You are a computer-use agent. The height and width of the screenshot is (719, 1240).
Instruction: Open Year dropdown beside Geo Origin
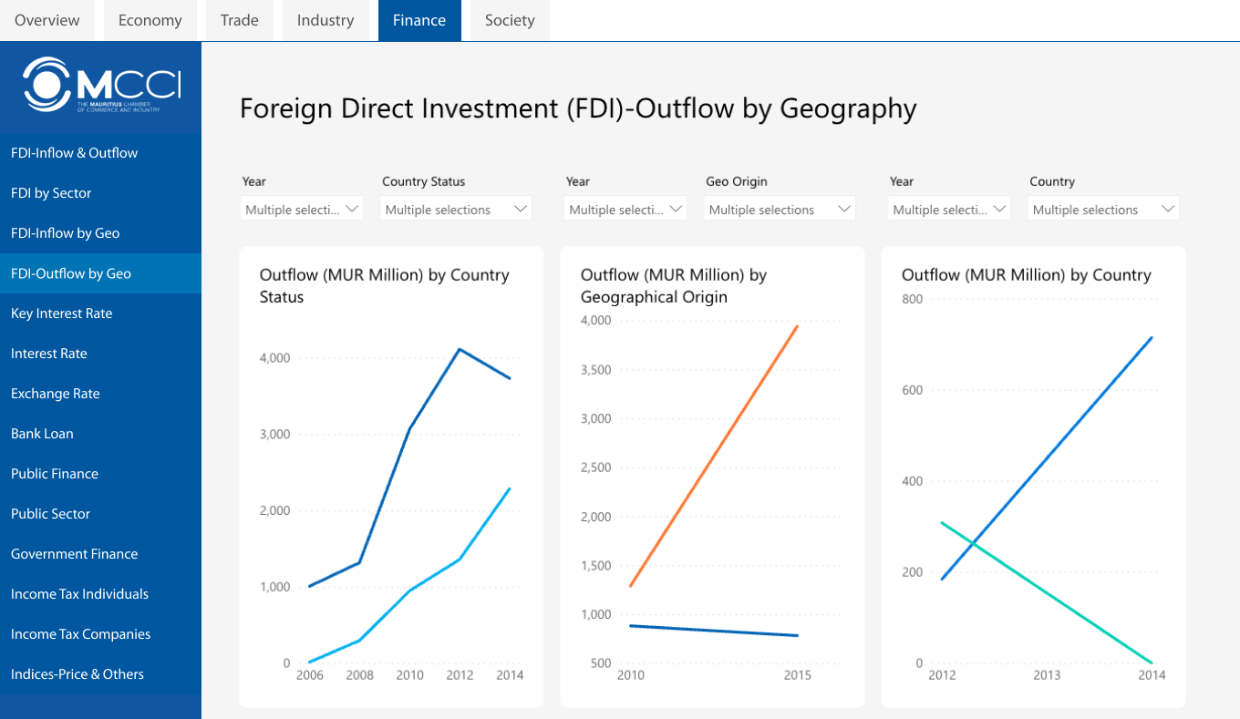tap(625, 210)
